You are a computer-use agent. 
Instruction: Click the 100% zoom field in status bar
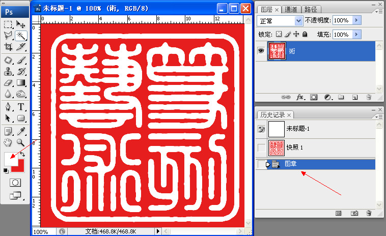[44, 231]
